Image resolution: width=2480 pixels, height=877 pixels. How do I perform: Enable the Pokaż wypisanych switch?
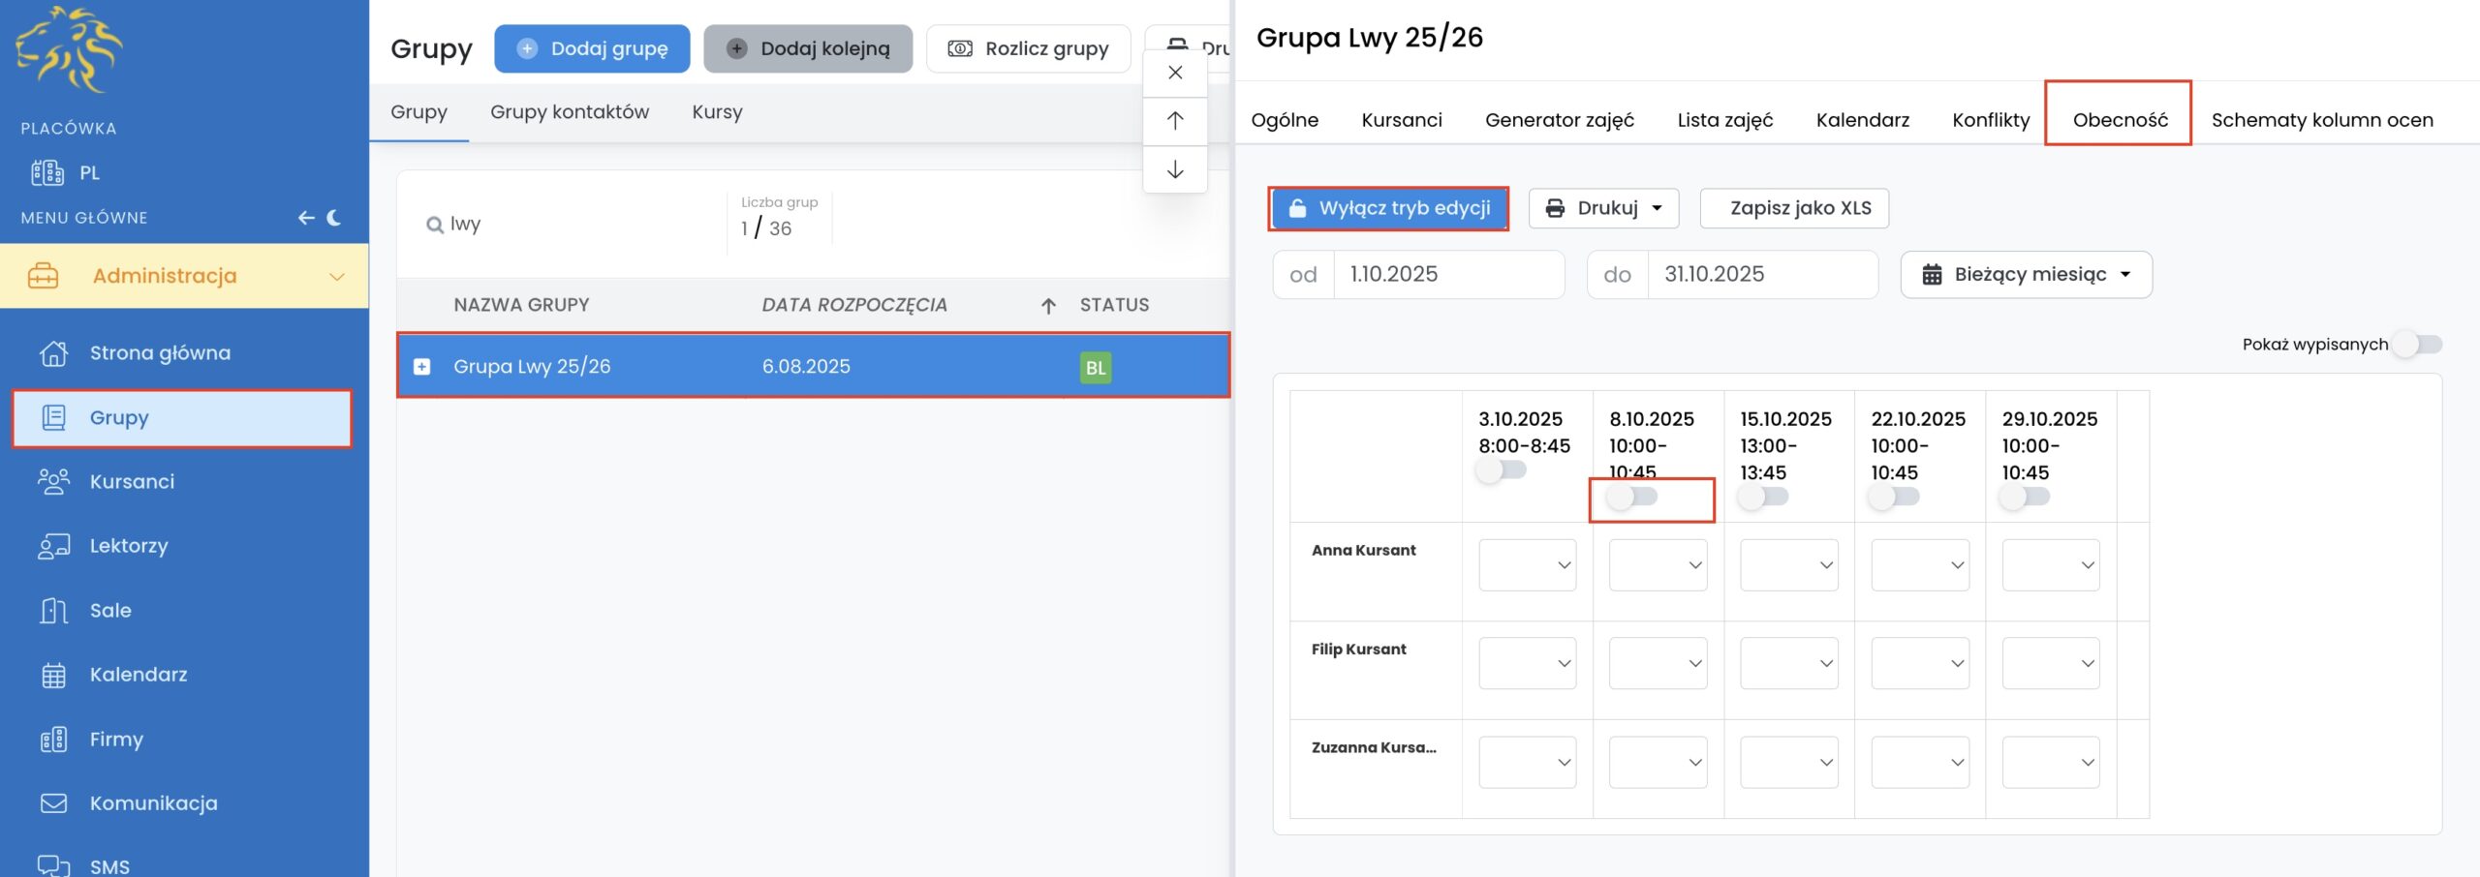pyautogui.click(x=2417, y=345)
